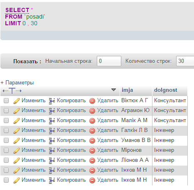
Task: Click the copy icon in Аграмон Ю row
Action: click(52, 111)
